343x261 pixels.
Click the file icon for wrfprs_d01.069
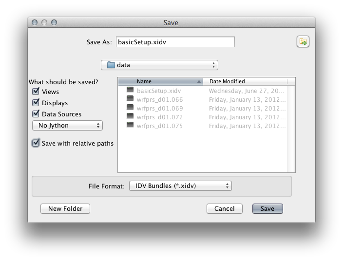coord(130,108)
